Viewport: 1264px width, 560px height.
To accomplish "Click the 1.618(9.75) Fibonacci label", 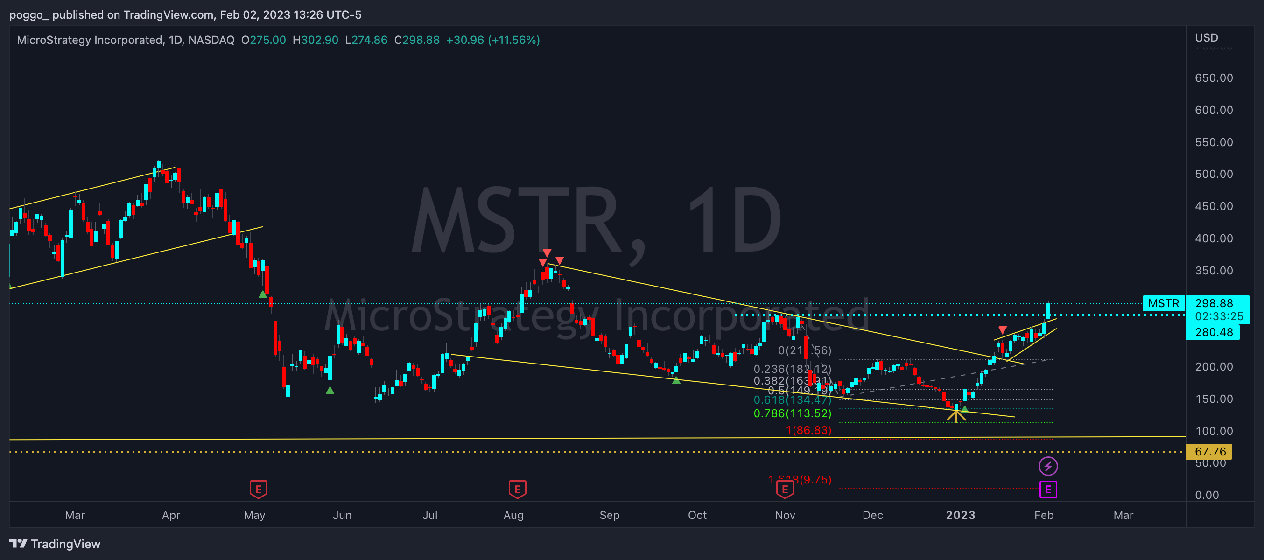I will click(x=800, y=479).
